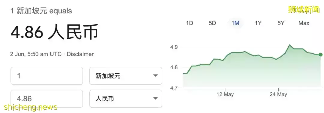Click the 24 May axis label
The width and height of the screenshot is (324, 113).
(278, 94)
